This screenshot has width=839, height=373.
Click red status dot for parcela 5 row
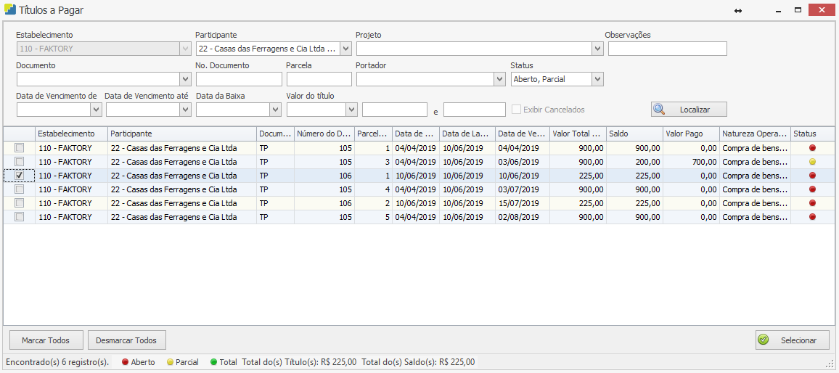tap(812, 217)
